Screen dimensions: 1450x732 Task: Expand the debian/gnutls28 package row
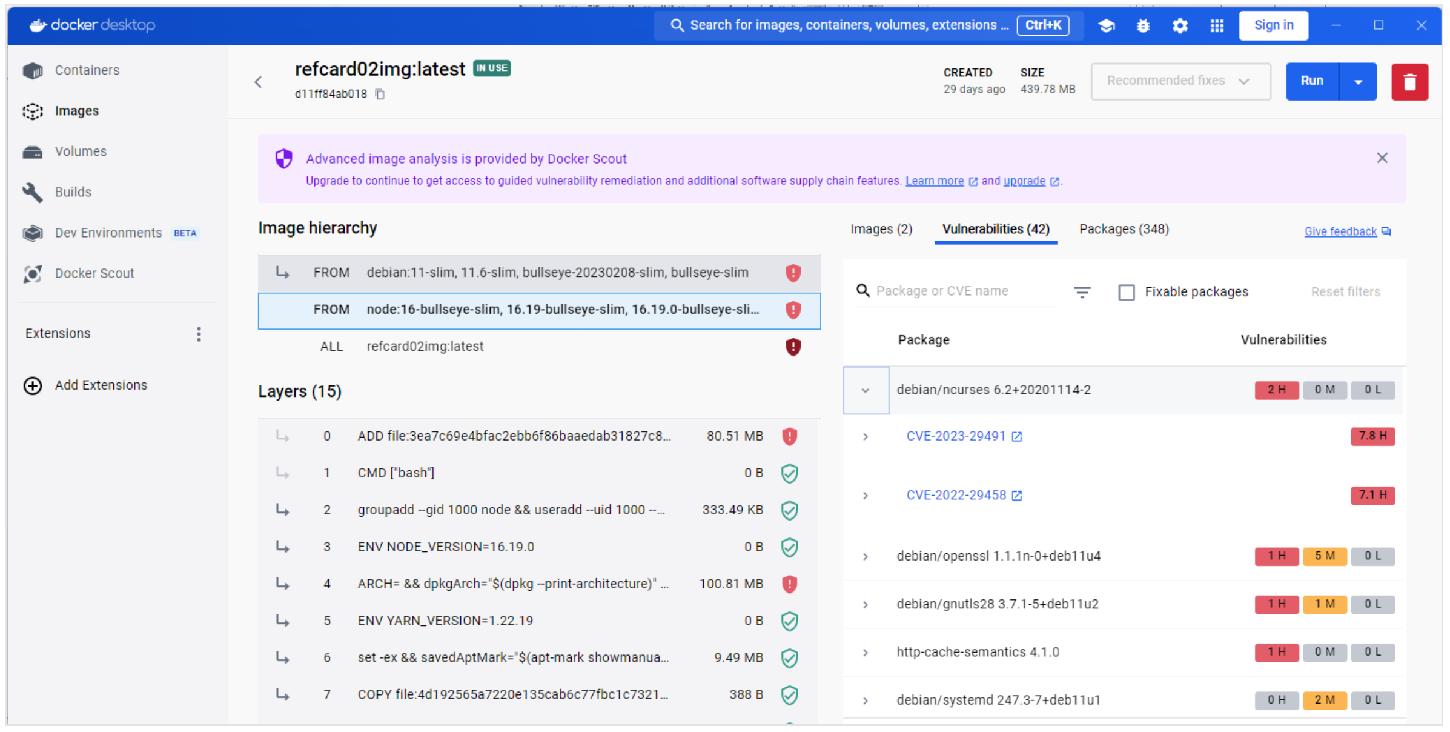(866, 604)
